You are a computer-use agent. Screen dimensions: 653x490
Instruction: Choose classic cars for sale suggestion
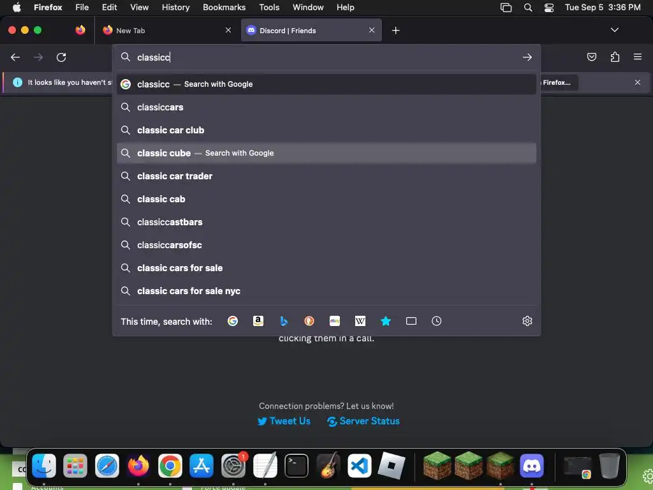[326, 268]
